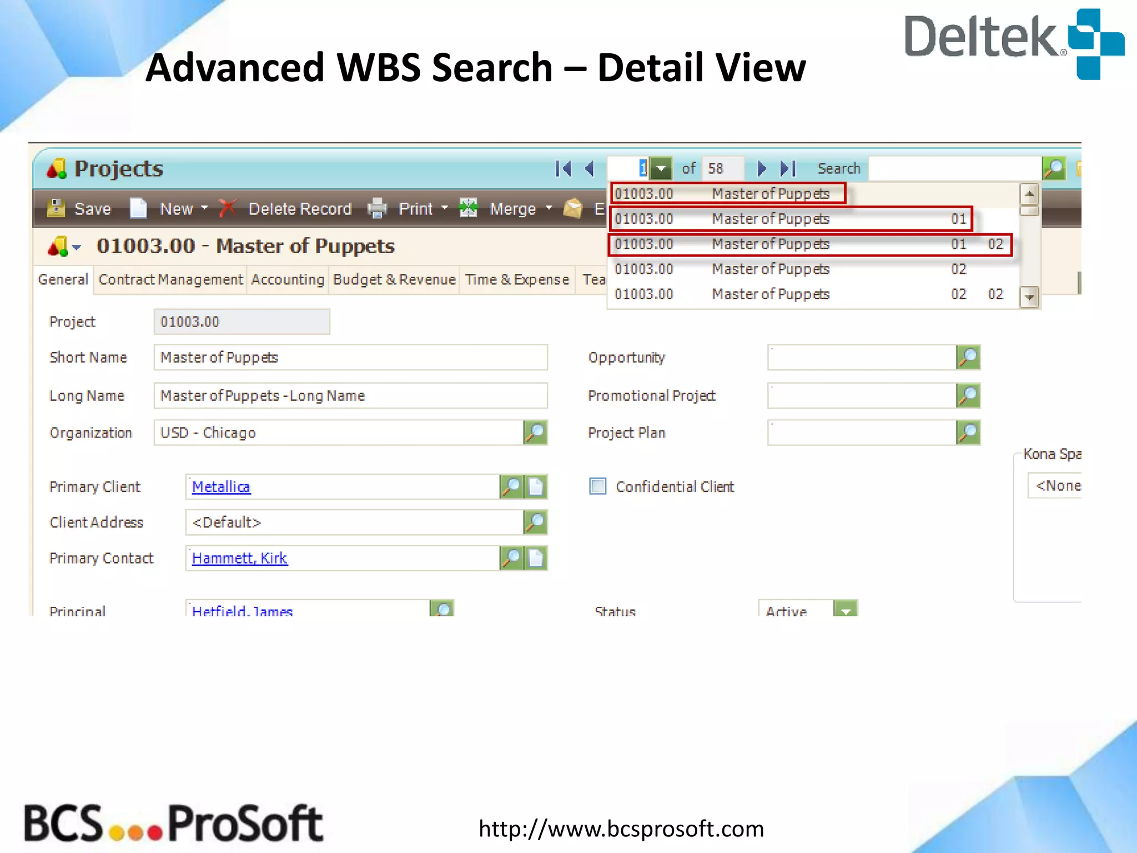
Task: Open Client Address lookup magnifier
Action: tap(535, 523)
